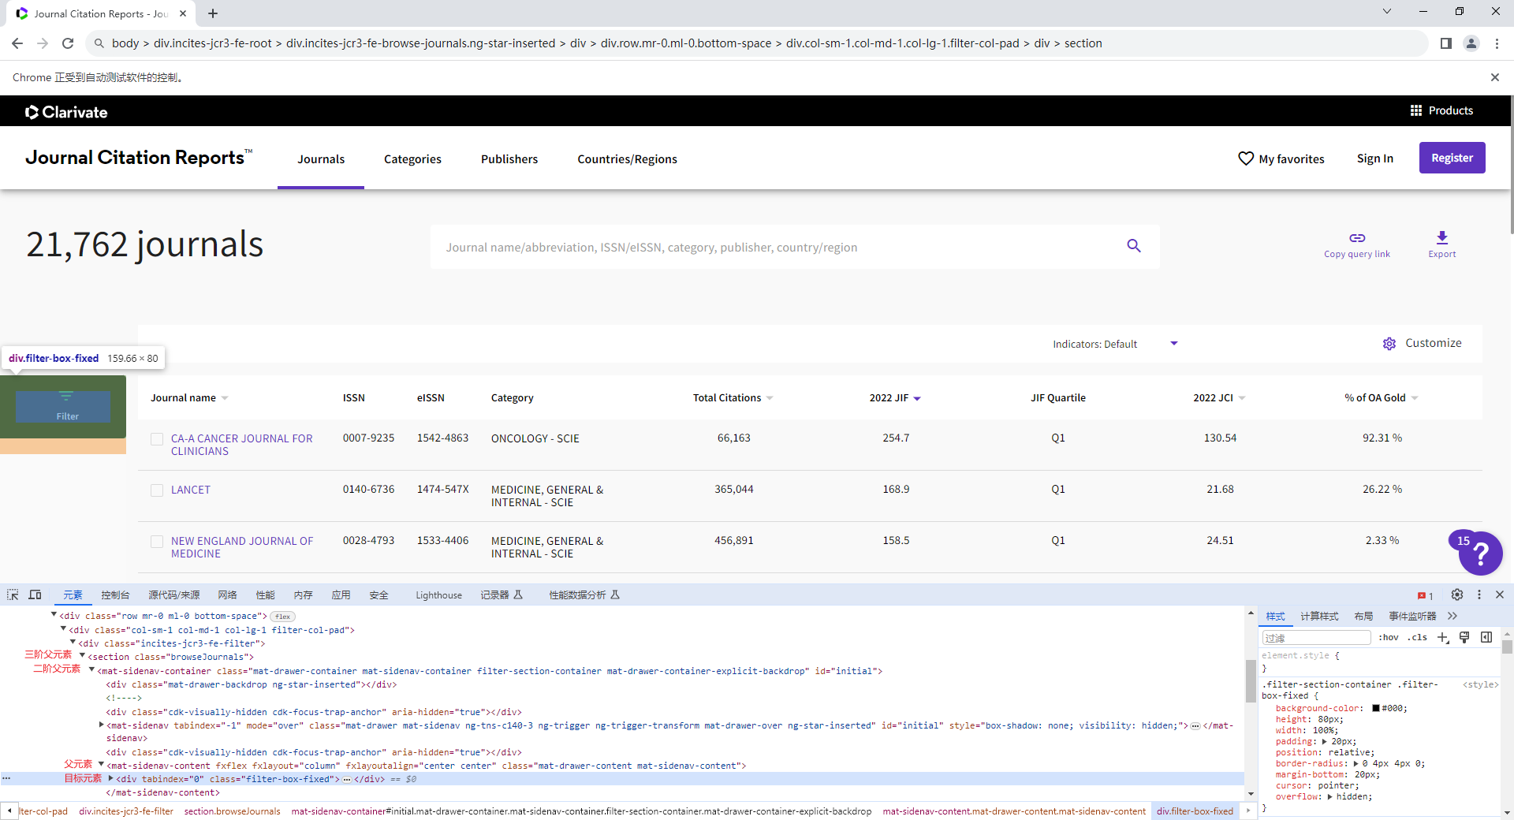Open the Filter panel button
Screen dimensions: 1514x820
coord(63,406)
